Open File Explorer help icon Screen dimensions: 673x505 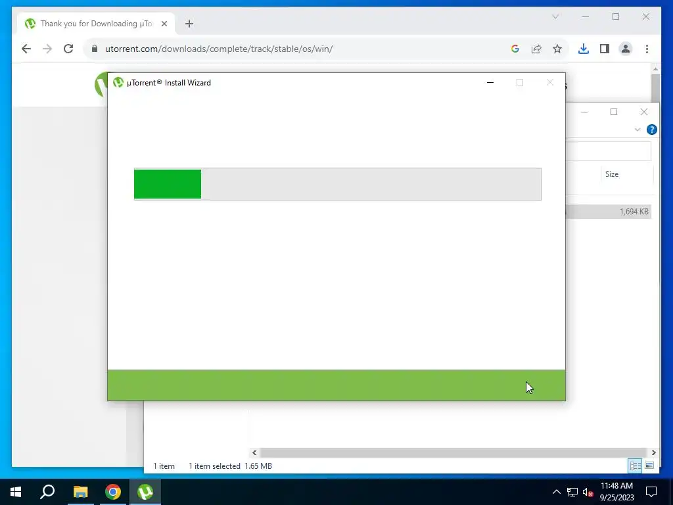[651, 130]
